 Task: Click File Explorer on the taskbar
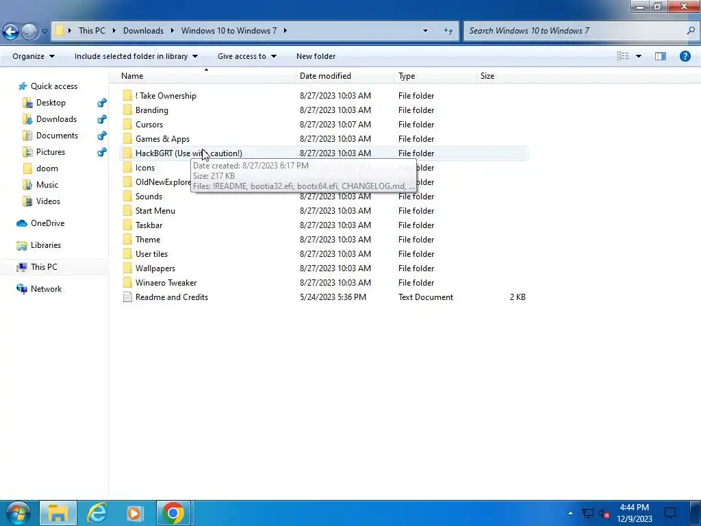58,513
